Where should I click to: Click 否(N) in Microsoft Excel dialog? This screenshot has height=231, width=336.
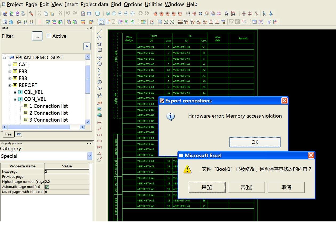click(246, 187)
